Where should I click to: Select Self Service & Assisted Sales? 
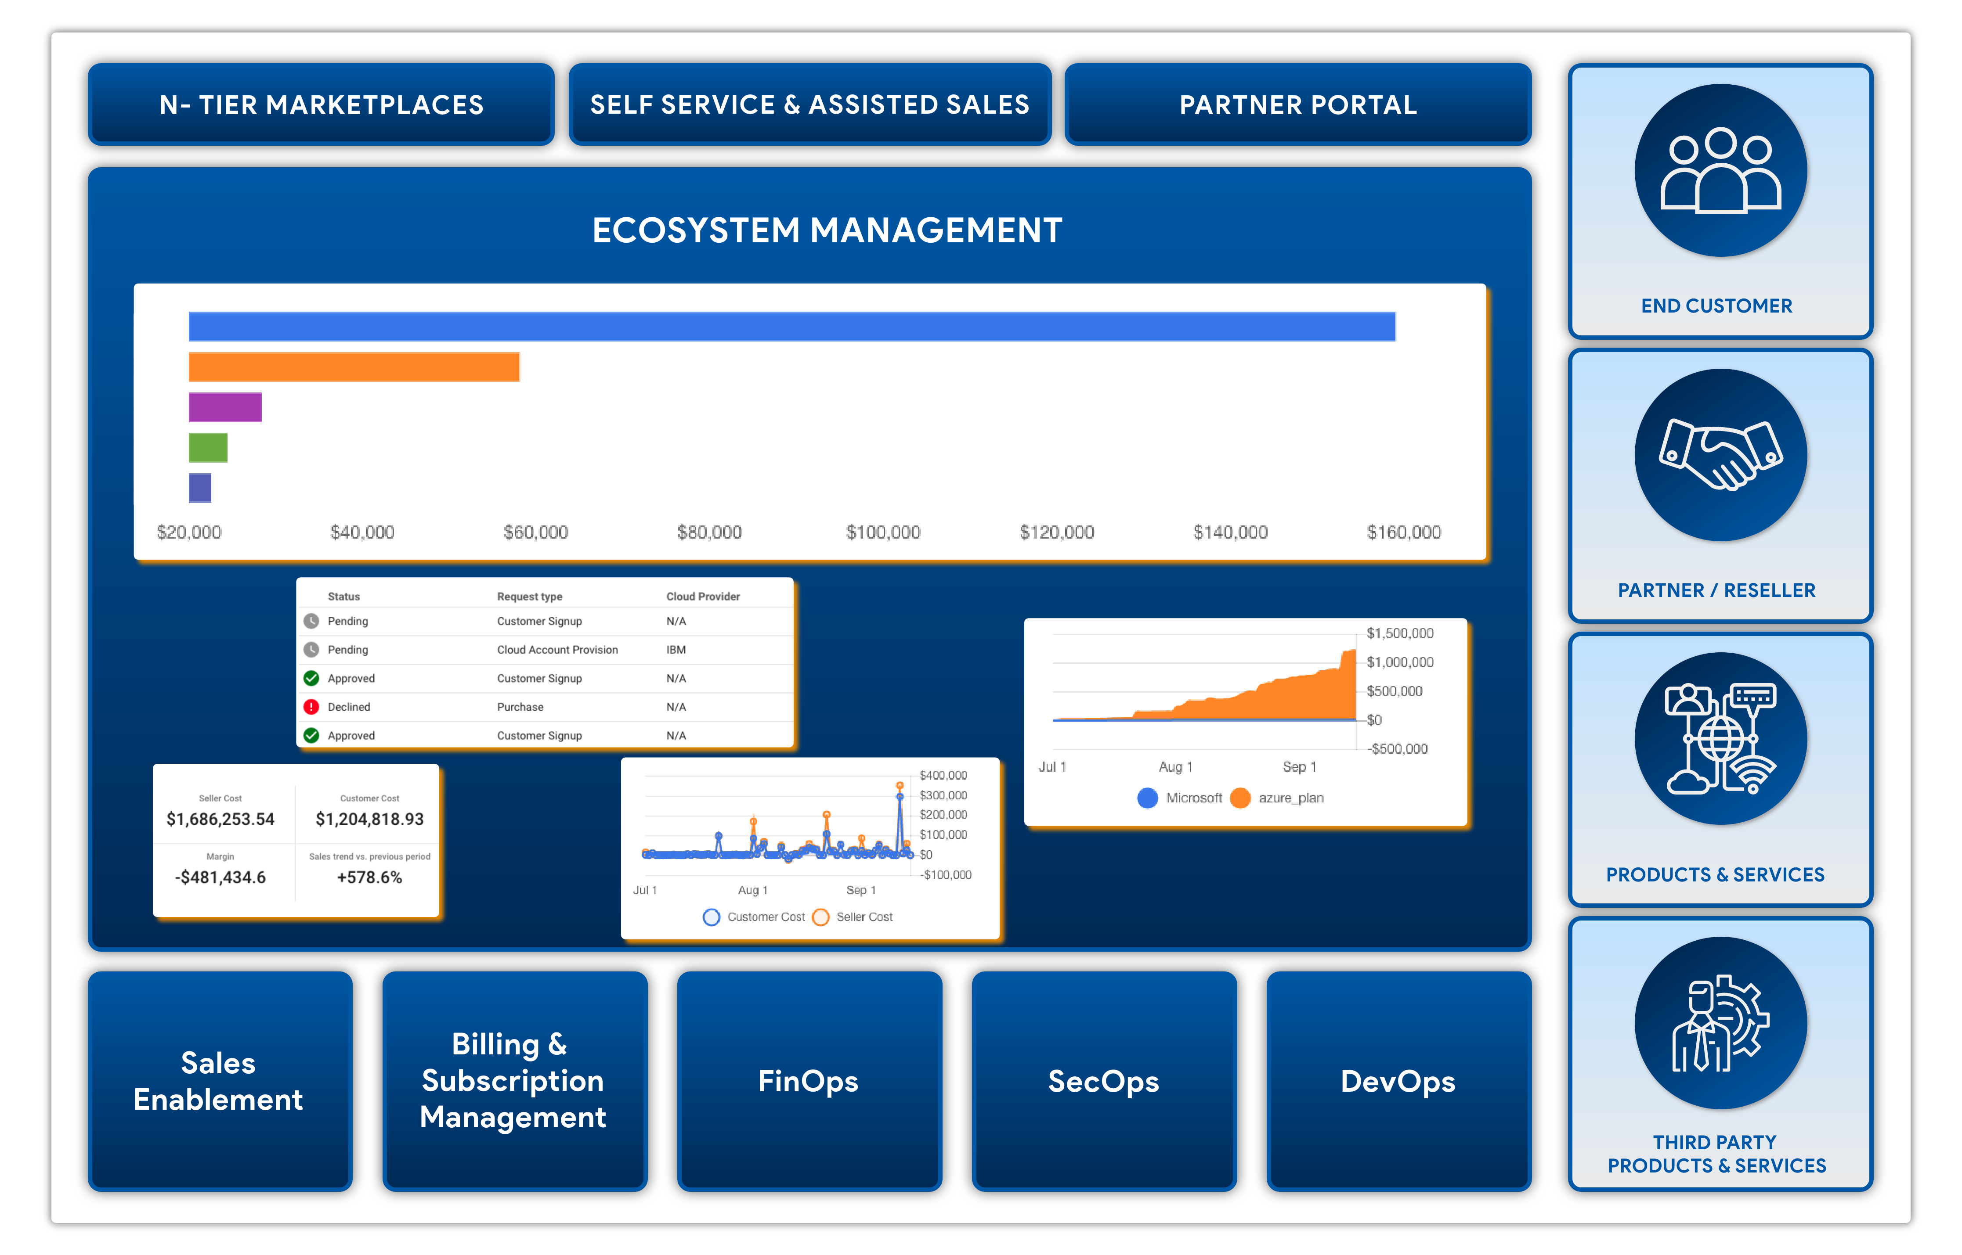[x=810, y=104]
